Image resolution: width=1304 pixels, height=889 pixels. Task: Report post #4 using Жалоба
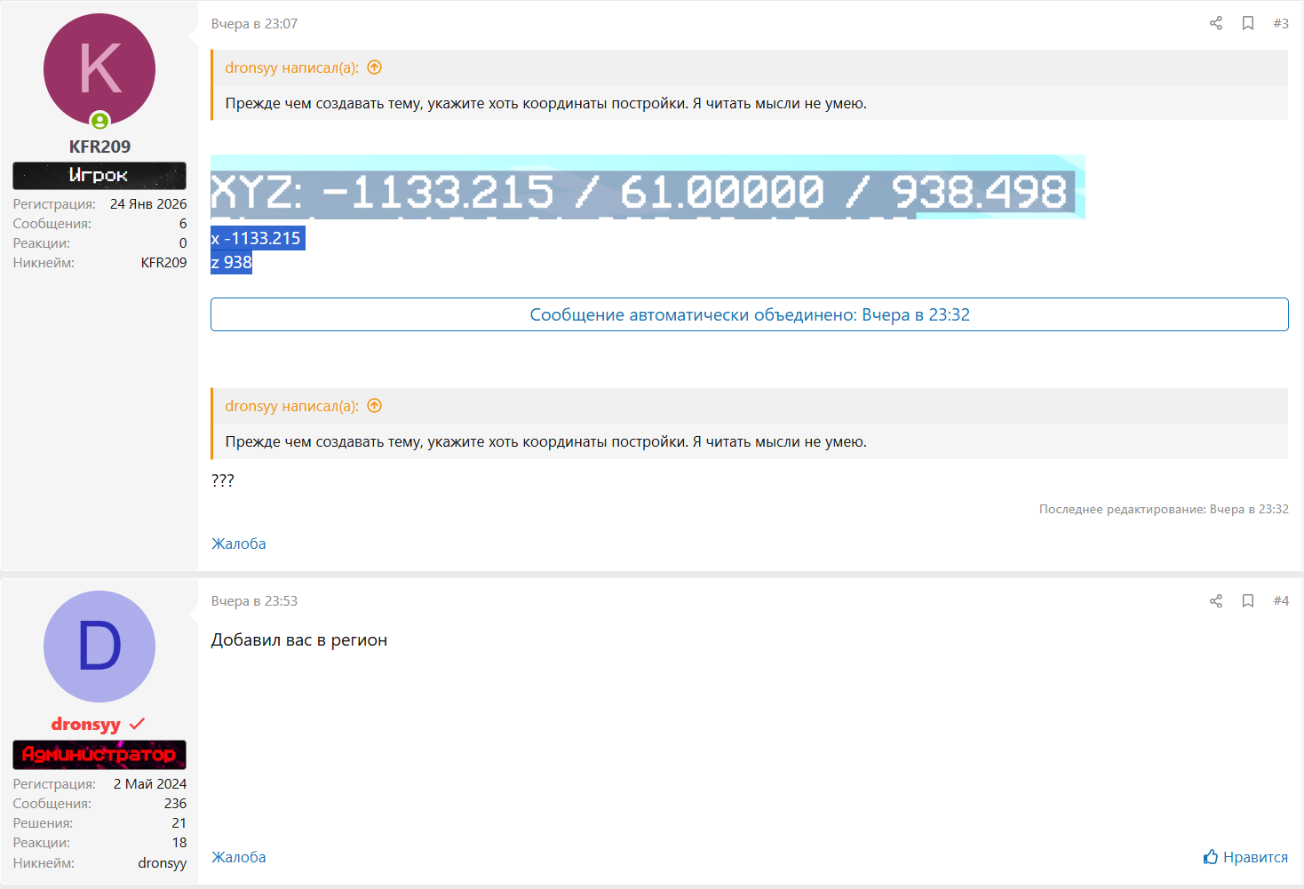point(238,857)
